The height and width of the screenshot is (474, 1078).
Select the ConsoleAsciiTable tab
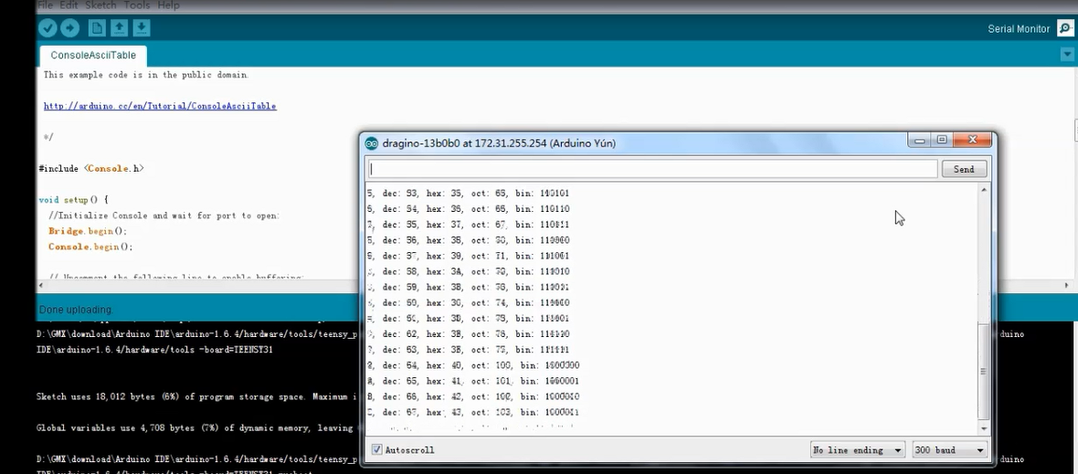(x=93, y=56)
